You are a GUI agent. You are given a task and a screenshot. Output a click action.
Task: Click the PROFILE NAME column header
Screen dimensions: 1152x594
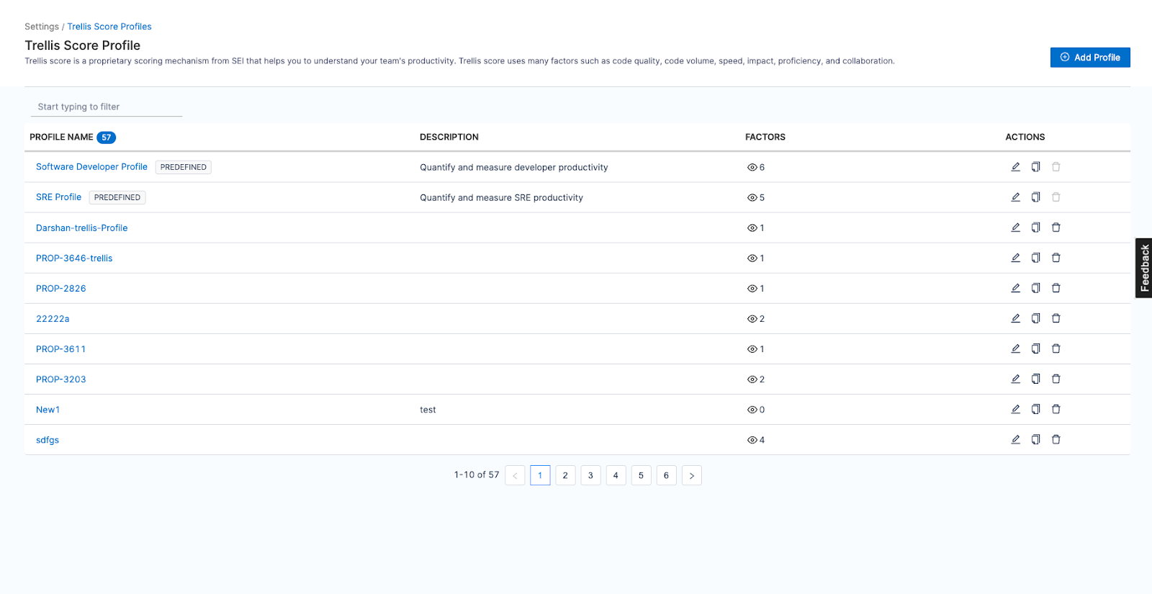click(61, 137)
